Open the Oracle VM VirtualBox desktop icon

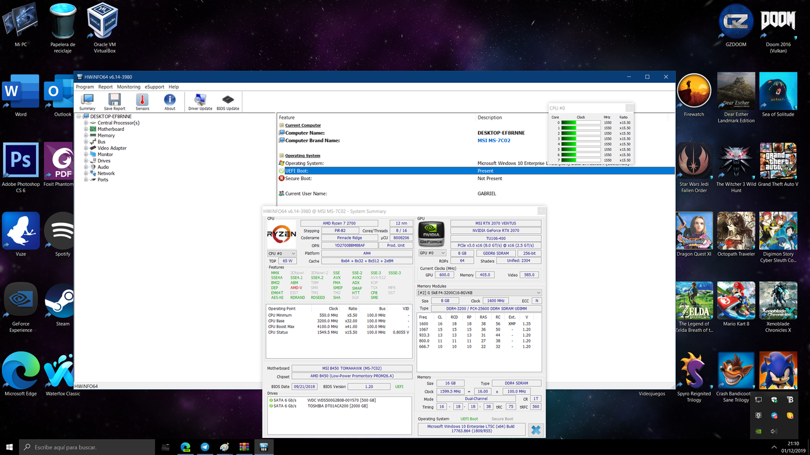(104, 28)
